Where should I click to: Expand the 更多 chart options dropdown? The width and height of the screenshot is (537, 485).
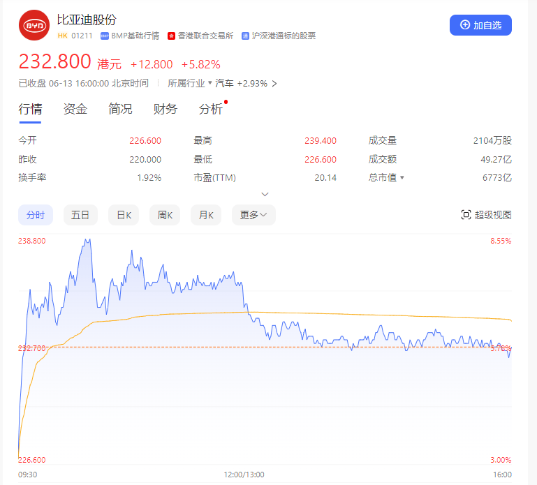[253, 215]
